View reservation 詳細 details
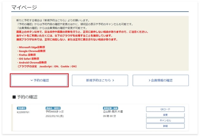 165,126
